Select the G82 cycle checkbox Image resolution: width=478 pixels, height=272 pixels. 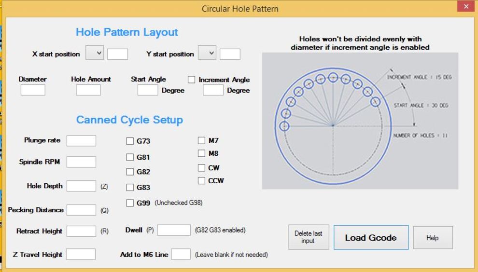tap(130, 172)
